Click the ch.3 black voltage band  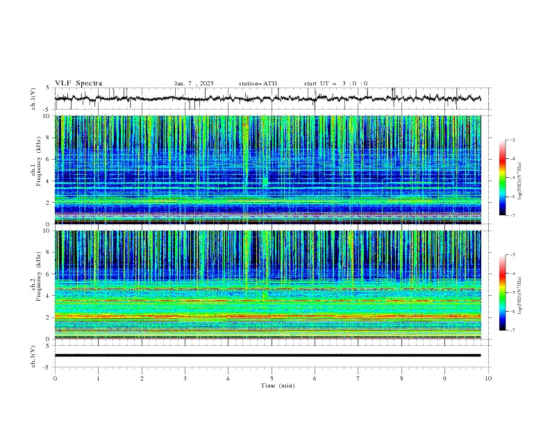pos(267,356)
